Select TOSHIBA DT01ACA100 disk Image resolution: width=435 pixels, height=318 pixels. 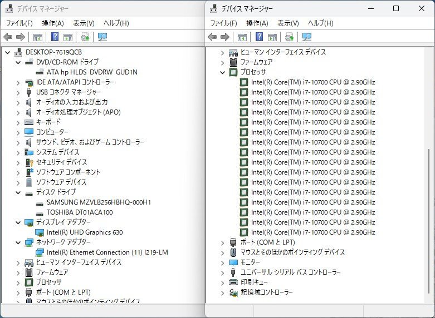(x=80, y=212)
